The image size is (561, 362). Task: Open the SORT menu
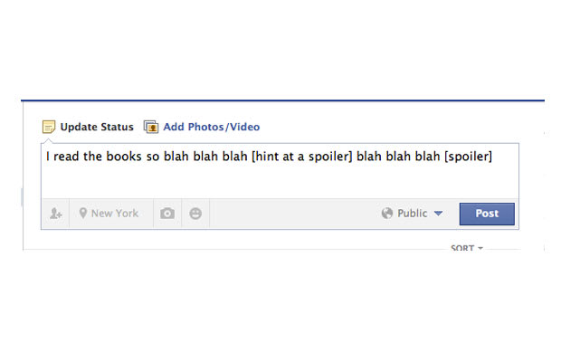pos(467,248)
